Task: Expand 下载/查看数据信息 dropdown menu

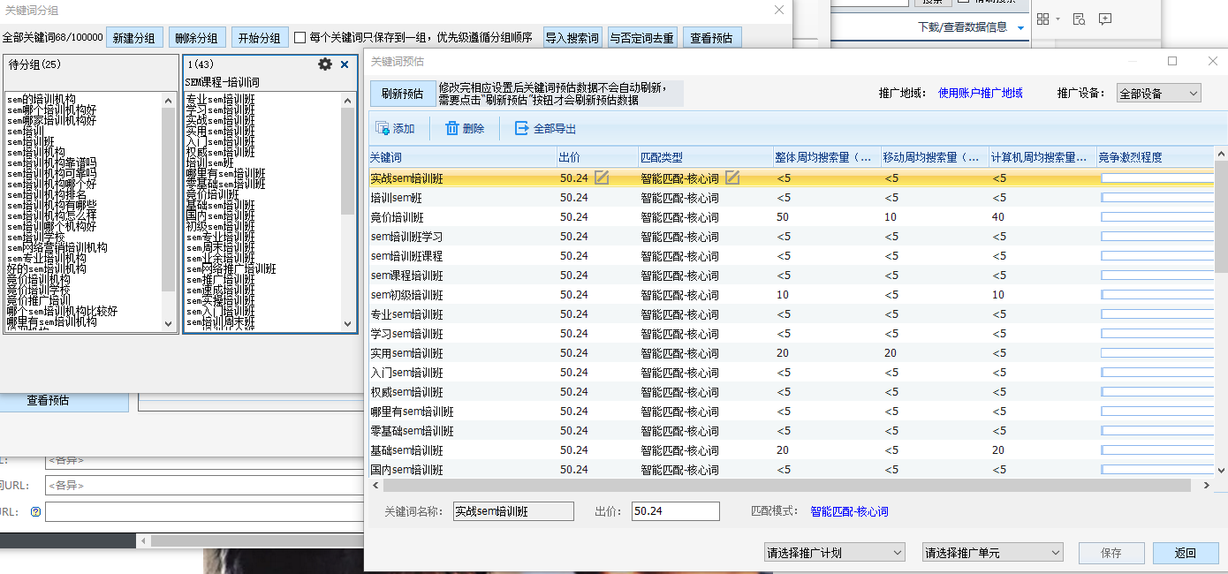Action: [x=1021, y=27]
